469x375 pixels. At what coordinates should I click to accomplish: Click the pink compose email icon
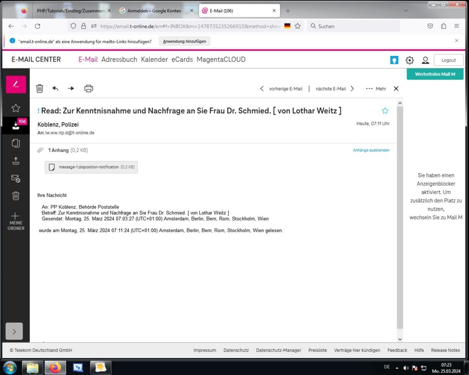16,84
